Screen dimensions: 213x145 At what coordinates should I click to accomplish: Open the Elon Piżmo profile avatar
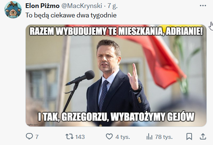[13, 10]
